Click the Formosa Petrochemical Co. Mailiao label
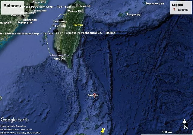 click(85, 33)
